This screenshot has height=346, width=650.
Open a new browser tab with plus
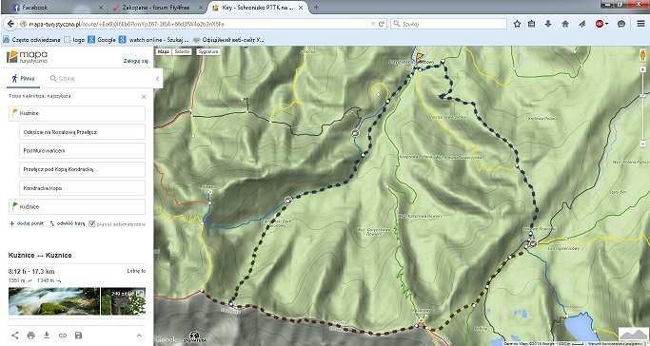pos(316,7)
